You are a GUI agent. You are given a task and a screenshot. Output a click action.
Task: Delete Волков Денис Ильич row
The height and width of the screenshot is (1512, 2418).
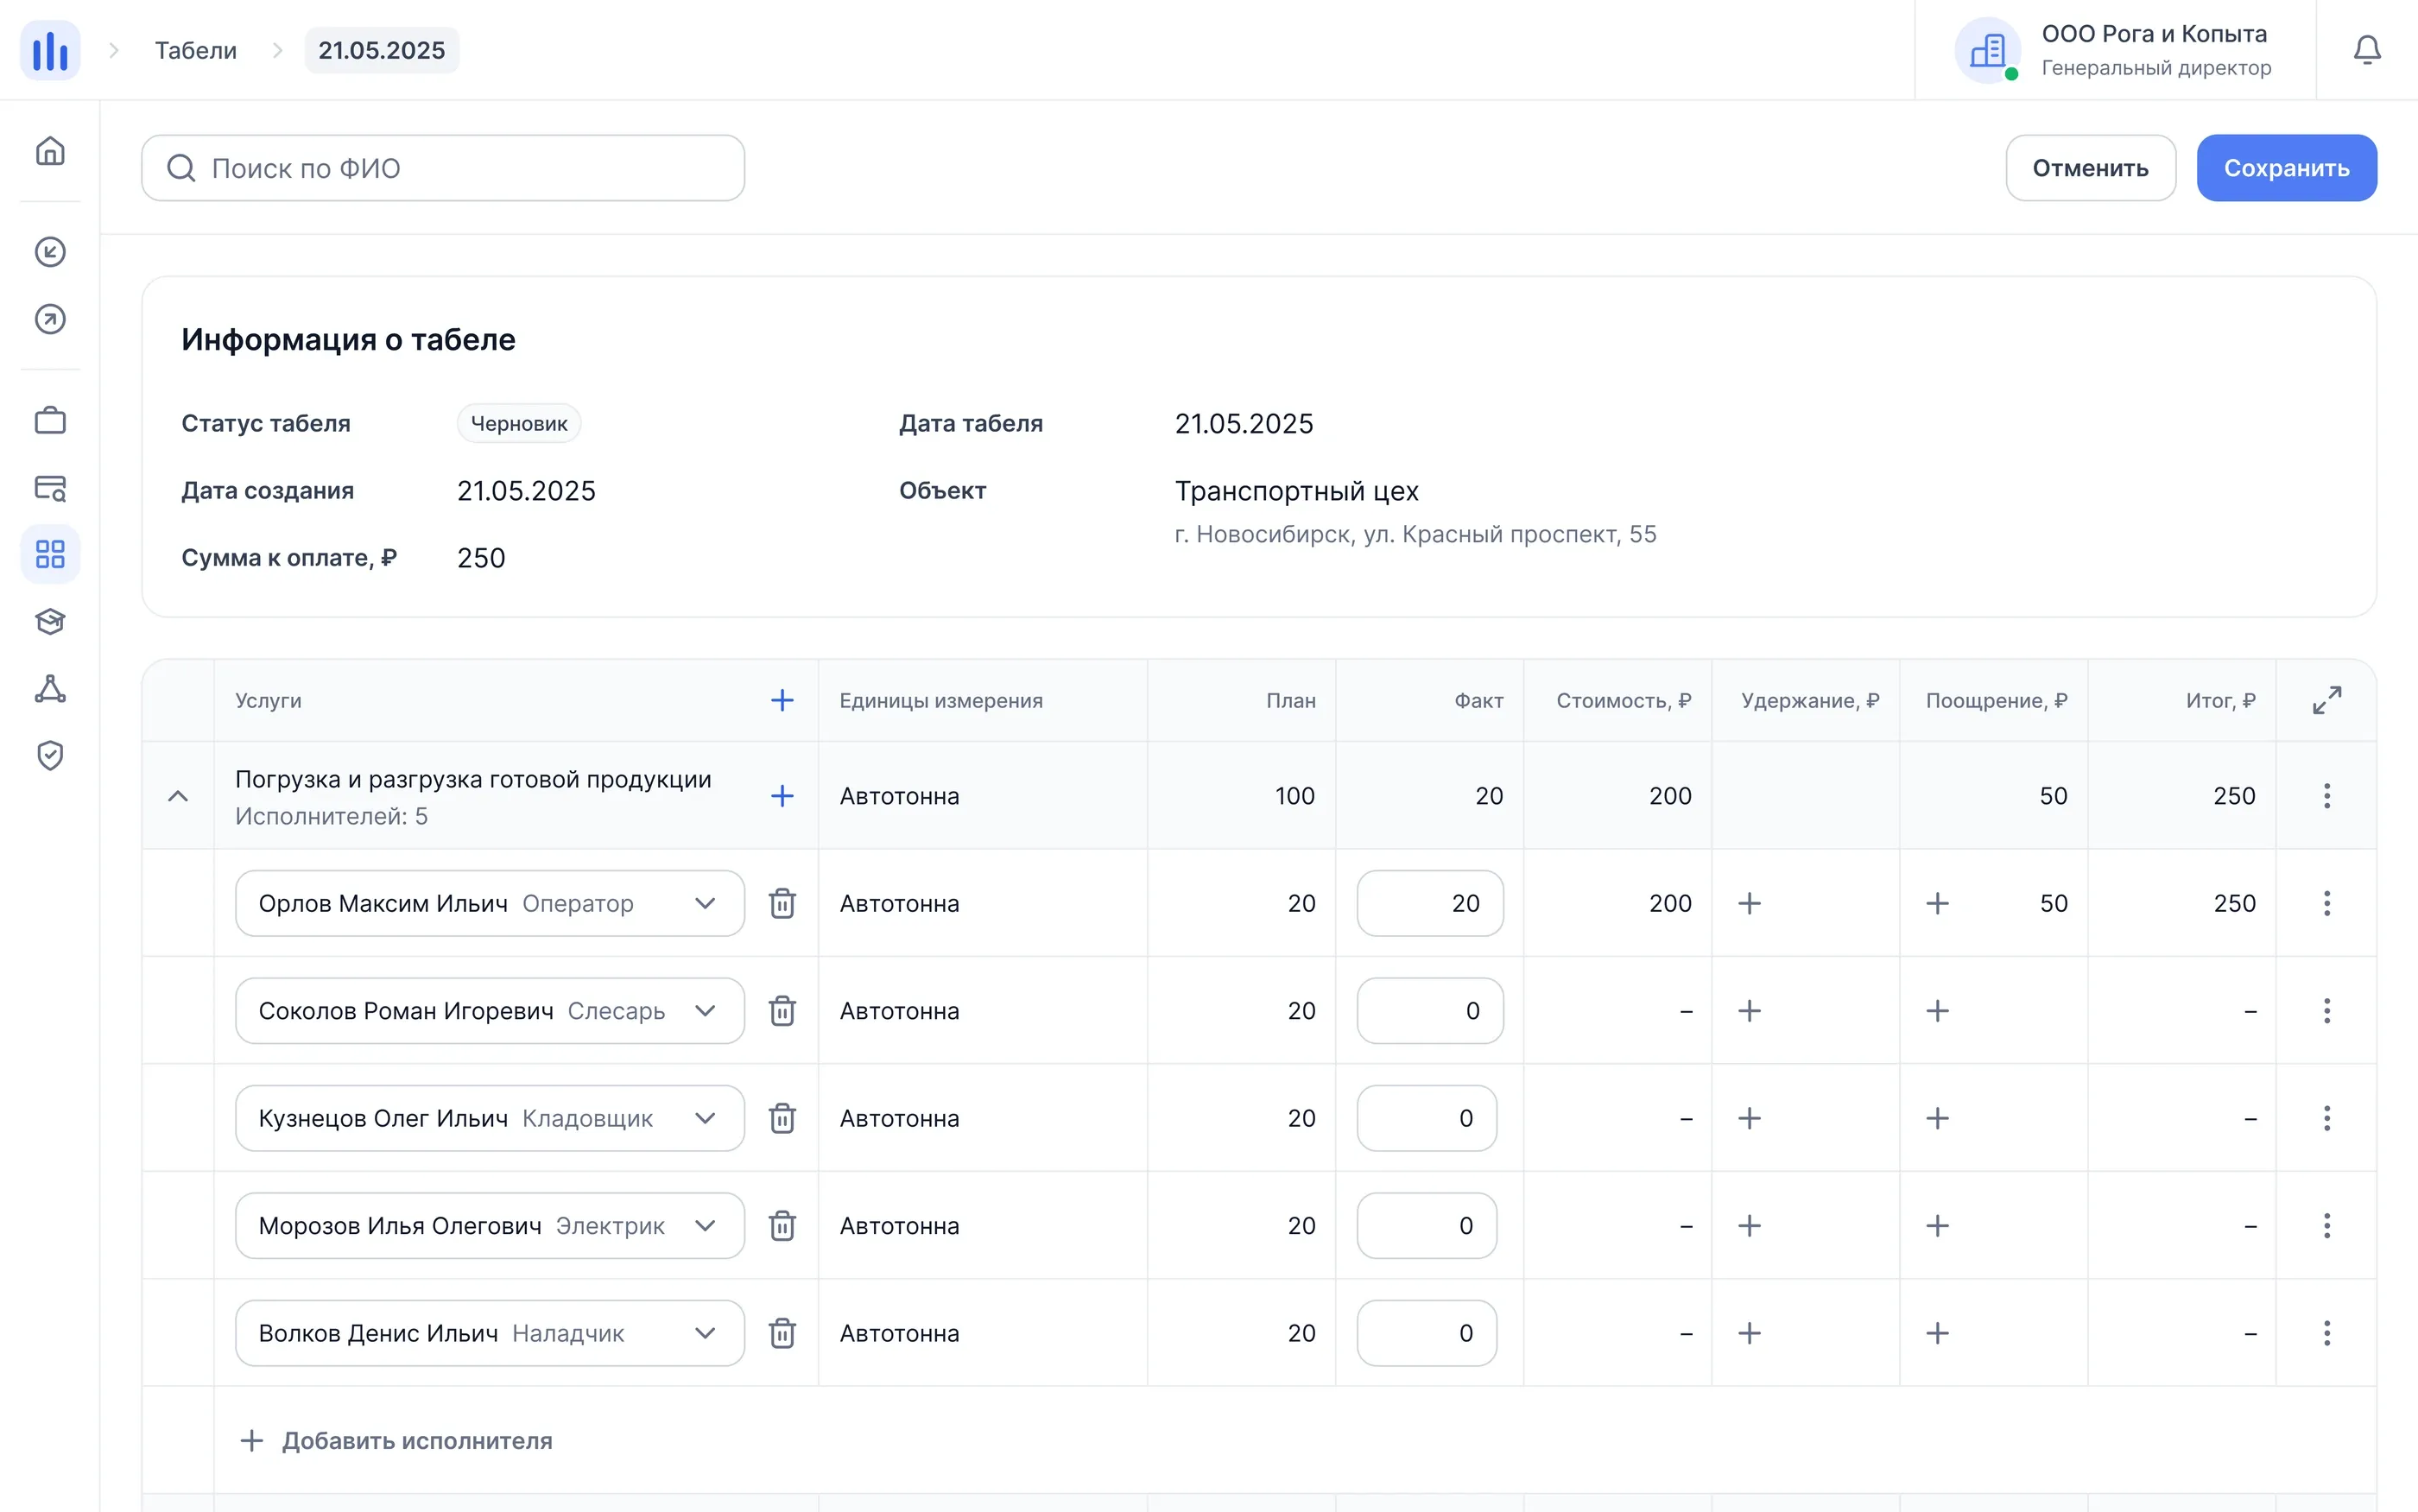point(782,1333)
